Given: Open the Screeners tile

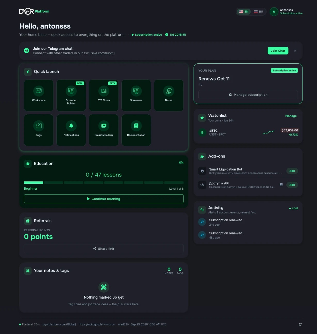Looking at the screenshot, I should tap(136, 95).
